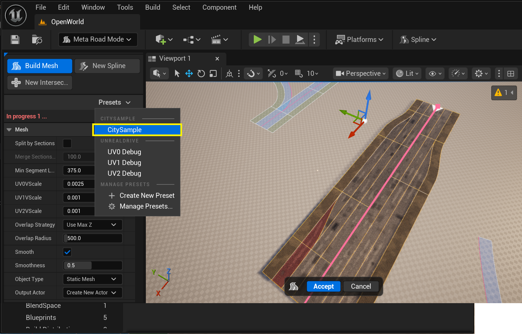Open the rotation snap angle value dropdown
Image resolution: width=522 pixels, height=334 pixels.
[x=284, y=73]
